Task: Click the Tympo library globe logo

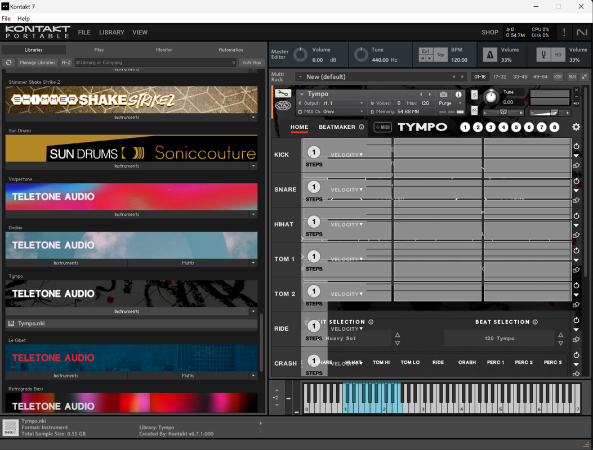Action: tap(283, 106)
